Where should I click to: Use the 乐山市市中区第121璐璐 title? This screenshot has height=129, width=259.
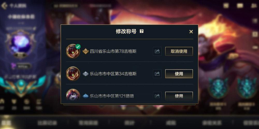coord(179,96)
